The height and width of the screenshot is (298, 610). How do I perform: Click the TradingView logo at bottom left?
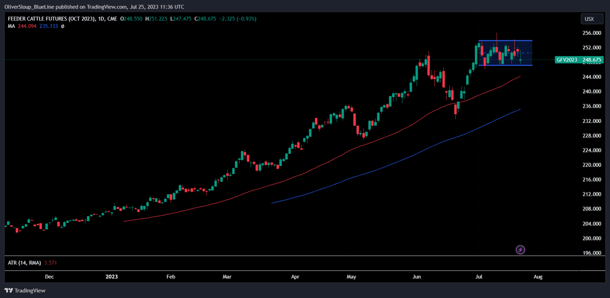point(25,290)
